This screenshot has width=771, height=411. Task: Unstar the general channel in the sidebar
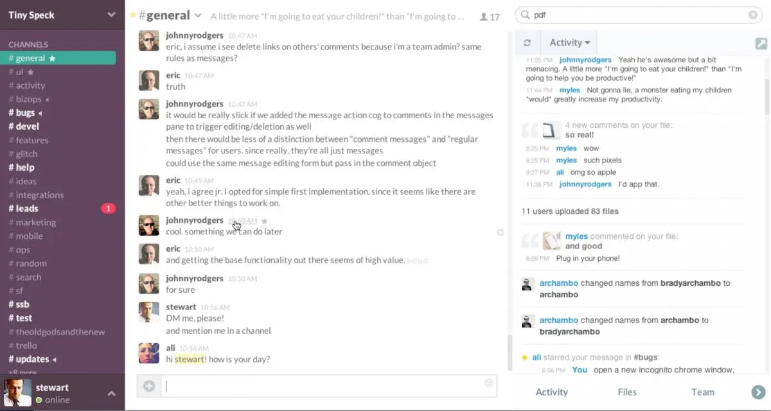(53, 58)
